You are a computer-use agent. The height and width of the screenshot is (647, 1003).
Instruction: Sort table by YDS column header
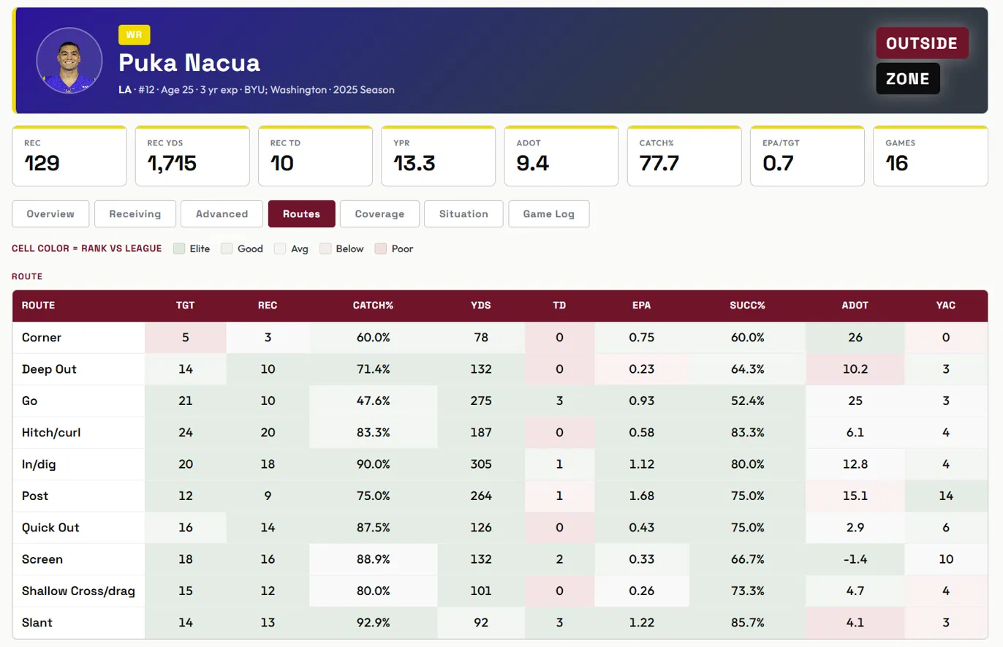pos(481,306)
